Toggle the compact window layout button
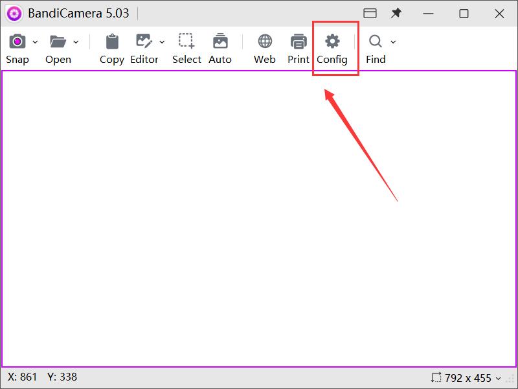The width and height of the screenshot is (518, 389). (x=370, y=13)
